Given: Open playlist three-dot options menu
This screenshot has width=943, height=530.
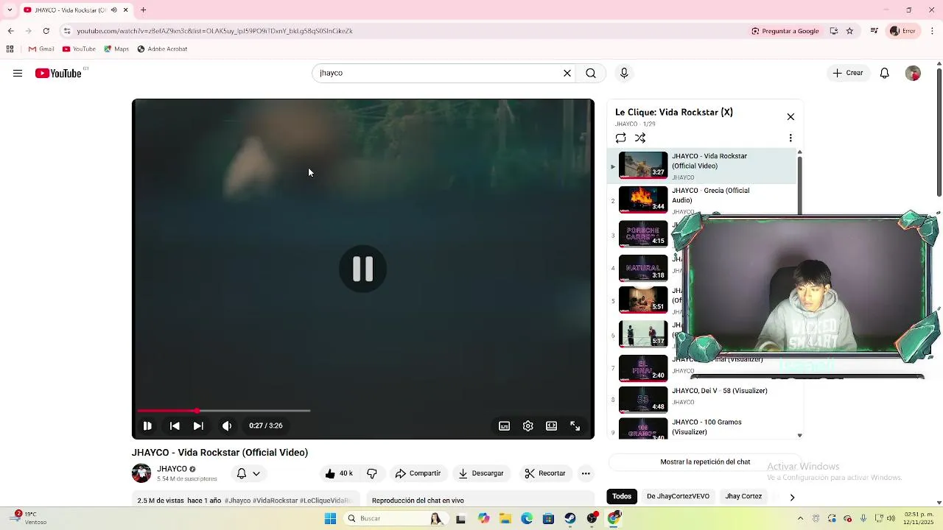Looking at the screenshot, I should [790, 138].
